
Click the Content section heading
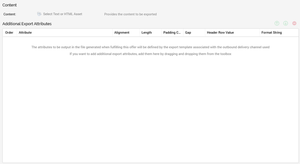coord(10,5)
